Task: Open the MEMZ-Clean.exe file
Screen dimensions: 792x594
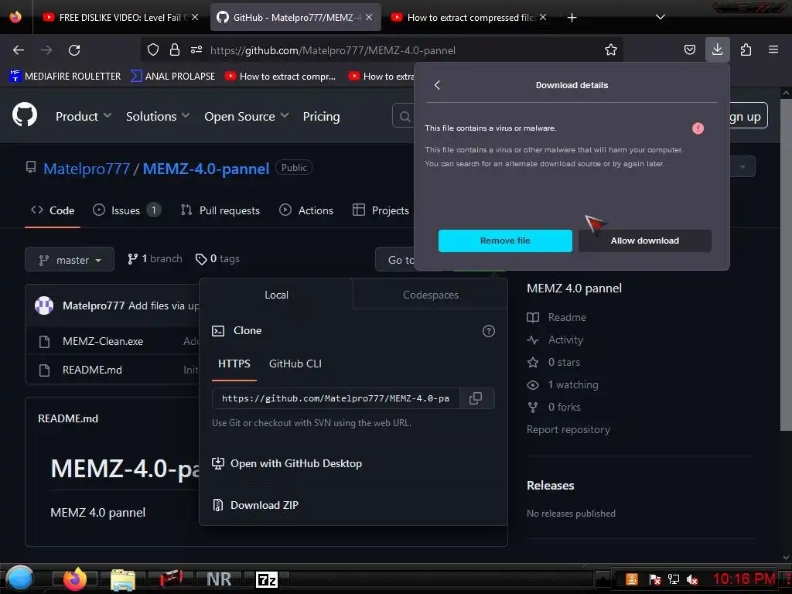Action: coord(103,341)
